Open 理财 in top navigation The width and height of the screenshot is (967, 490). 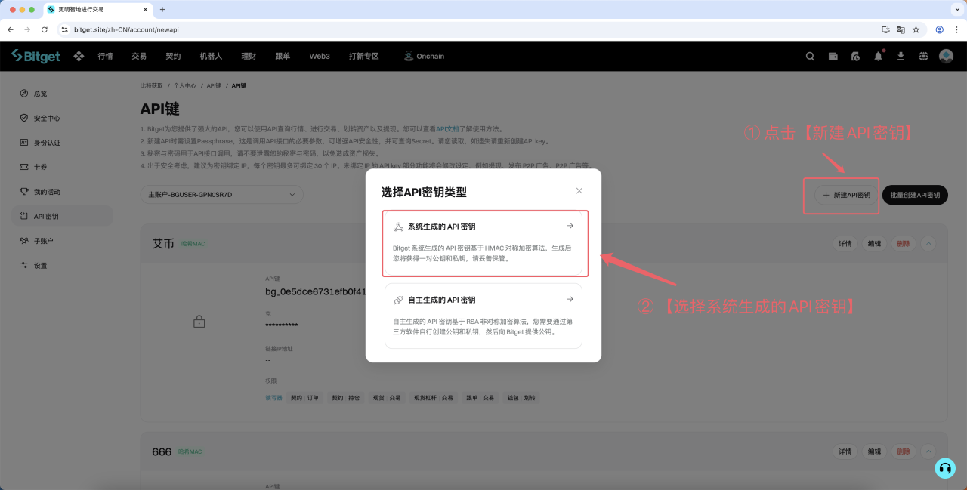[x=249, y=56]
